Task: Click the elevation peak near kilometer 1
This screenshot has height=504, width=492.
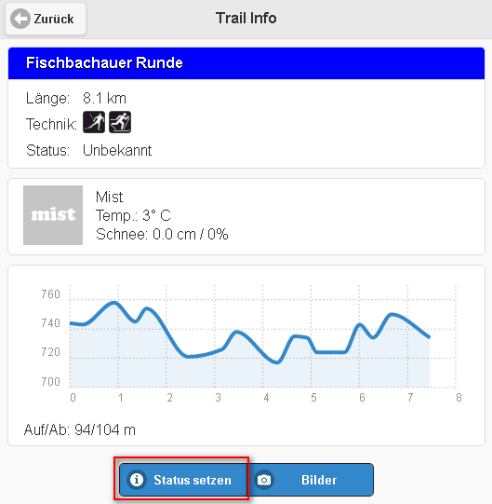Action: [x=113, y=303]
